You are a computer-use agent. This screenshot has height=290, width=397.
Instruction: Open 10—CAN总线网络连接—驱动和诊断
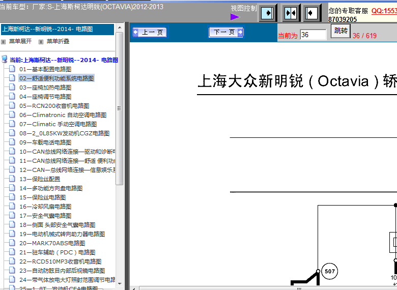tap(67, 152)
